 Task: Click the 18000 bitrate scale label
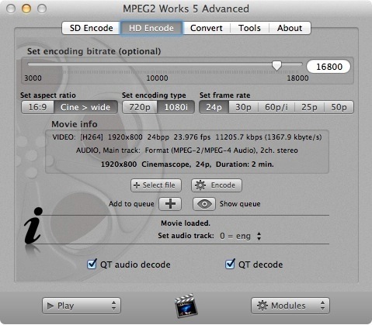coord(297,78)
